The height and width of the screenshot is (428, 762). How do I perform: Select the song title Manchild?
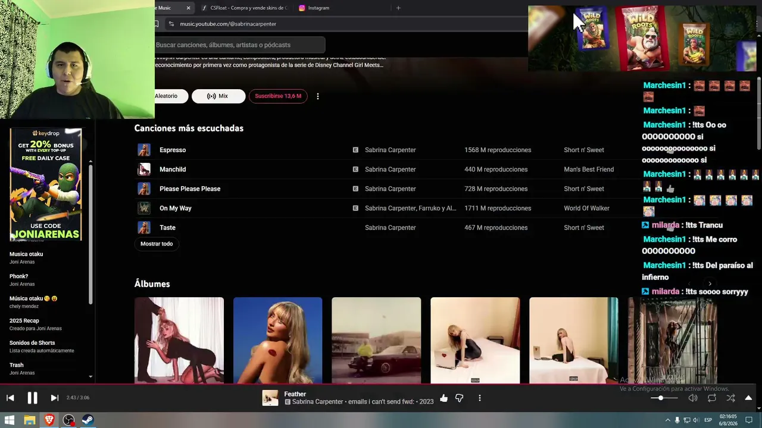(173, 169)
